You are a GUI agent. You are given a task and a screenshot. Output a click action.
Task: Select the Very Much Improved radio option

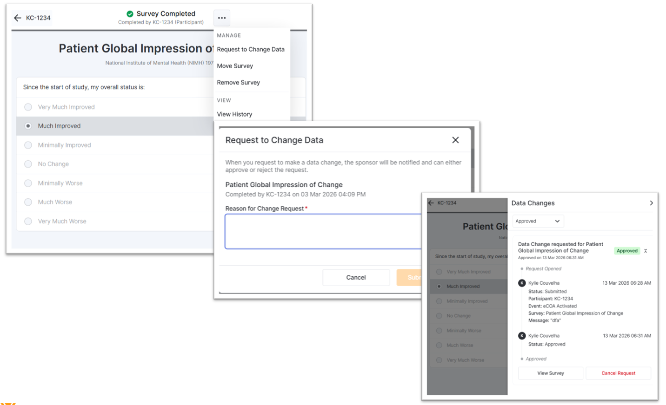pyautogui.click(x=28, y=107)
